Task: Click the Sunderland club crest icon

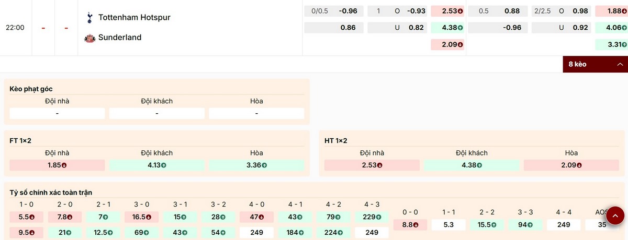Action: pos(89,38)
